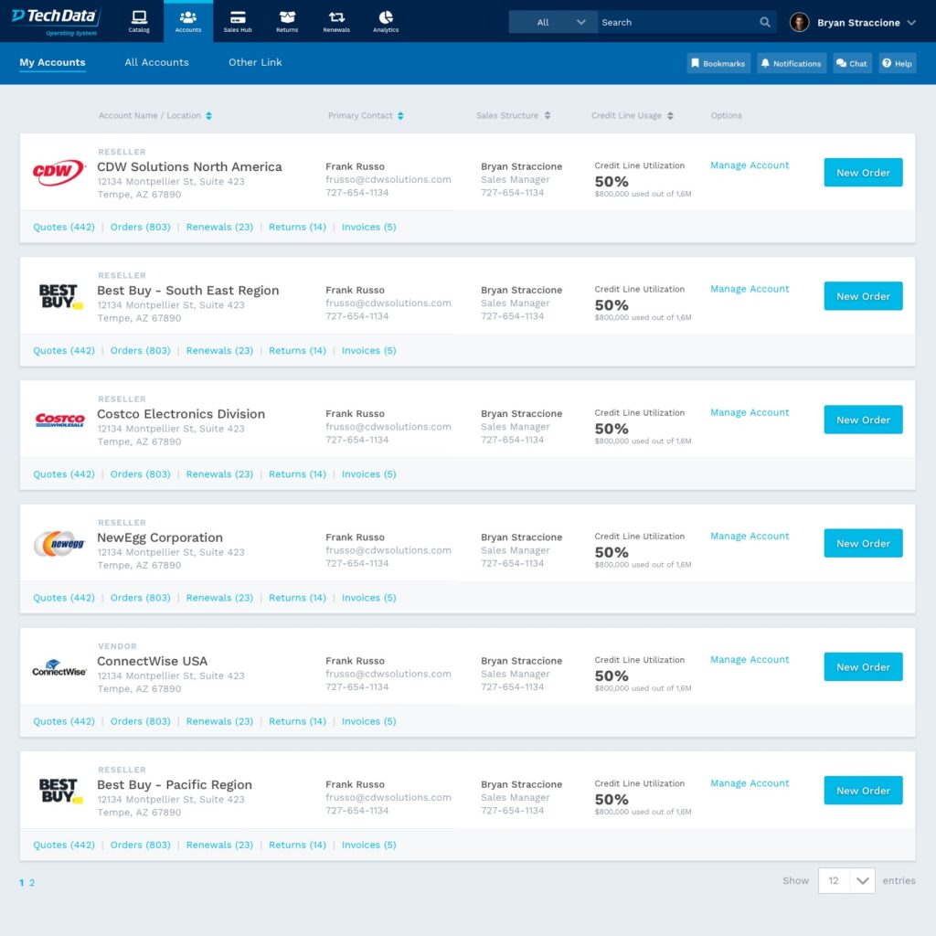View Quotes (442) for CDW Solutions

[64, 227]
